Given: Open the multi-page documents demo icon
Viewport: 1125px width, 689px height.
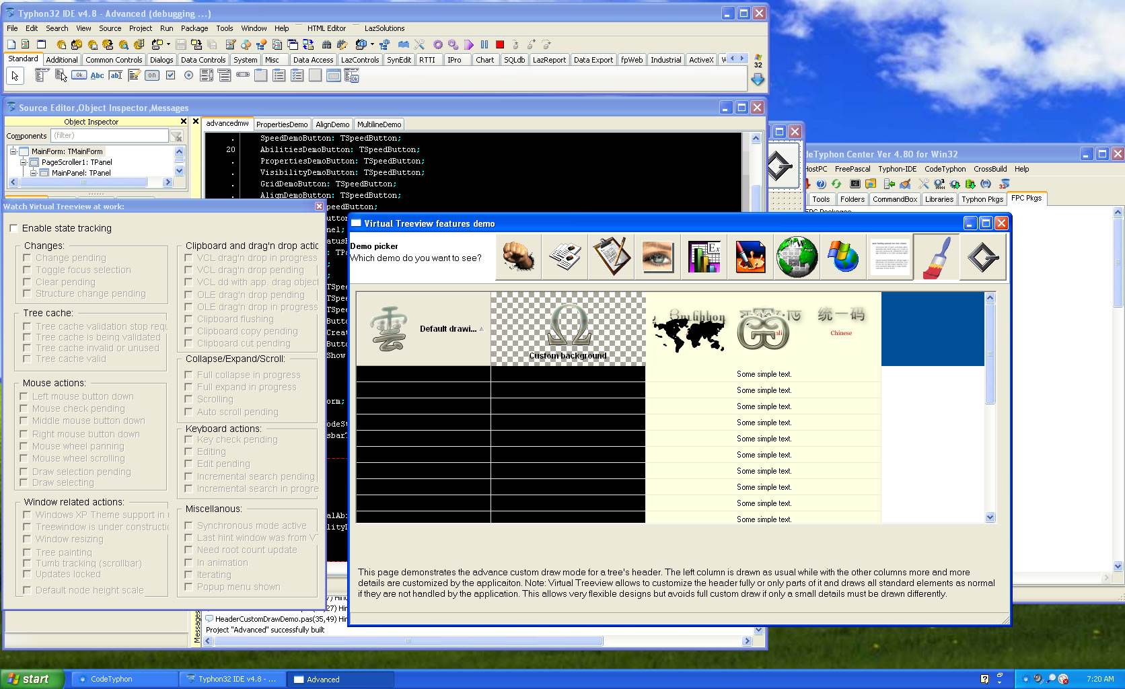Looking at the screenshot, I should click(565, 257).
